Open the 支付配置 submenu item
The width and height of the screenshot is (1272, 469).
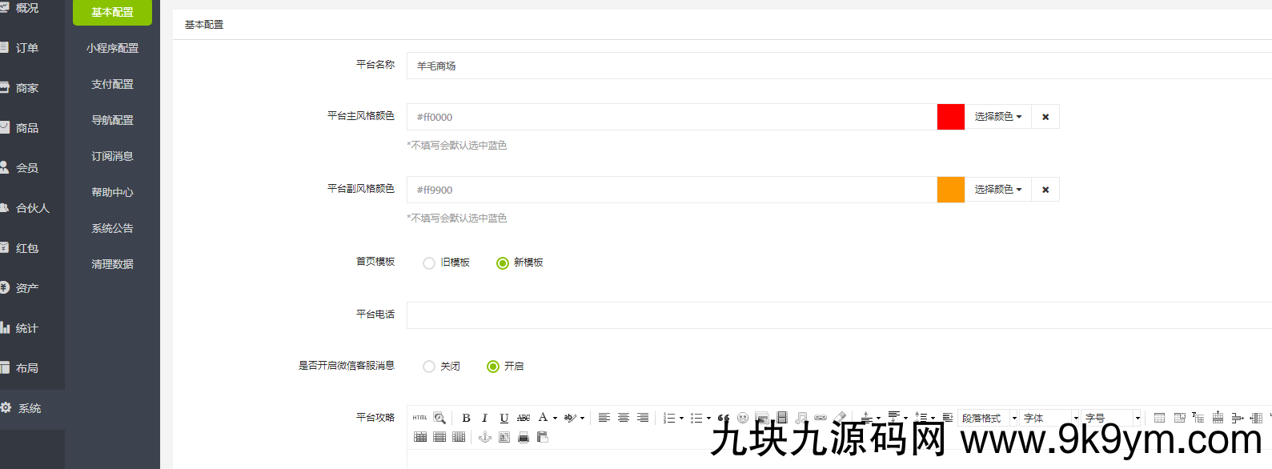(112, 84)
